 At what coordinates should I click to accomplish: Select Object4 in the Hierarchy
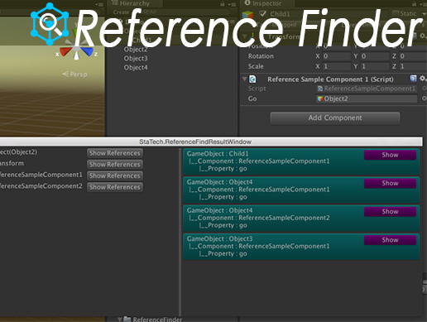[x=136, y=68]
